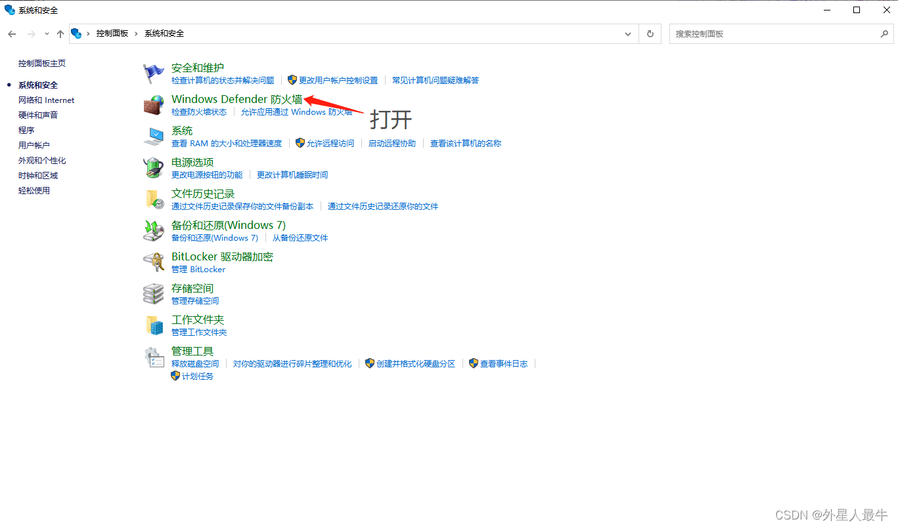Expand the chevron before 控制面板 in the address bar

tap(89, 33)
